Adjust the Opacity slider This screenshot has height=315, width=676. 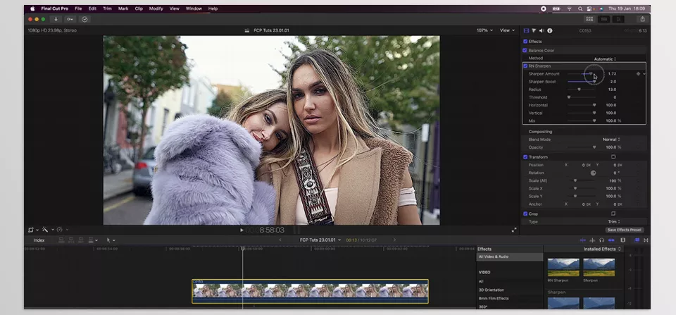581,147
